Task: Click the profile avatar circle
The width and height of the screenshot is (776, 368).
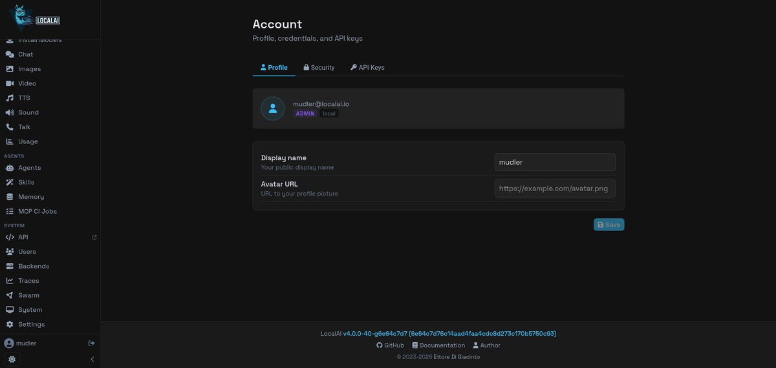Action: (x=273, y=108)
